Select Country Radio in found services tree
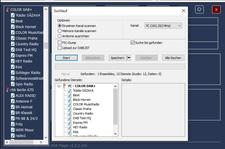Viewport: 225px width, 149px height. click(x=83, y=113)
